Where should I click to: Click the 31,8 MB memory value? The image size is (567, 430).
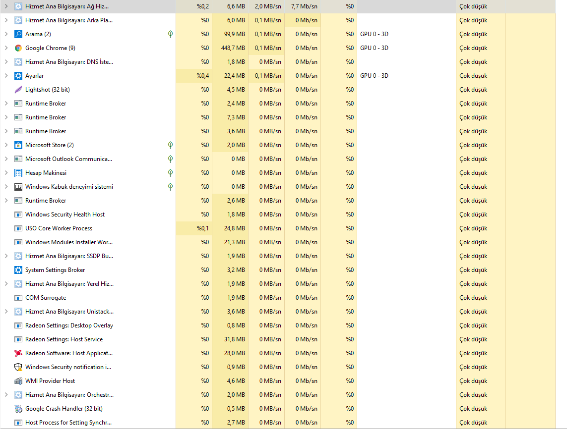(x=234, y=339)
